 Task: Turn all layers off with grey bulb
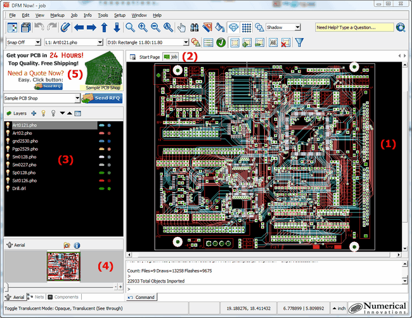pyautogui.click(x=53, y=113)
